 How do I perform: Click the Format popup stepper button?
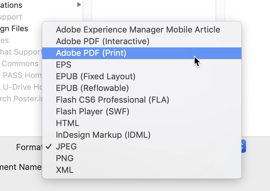click(x=243, y=146)
